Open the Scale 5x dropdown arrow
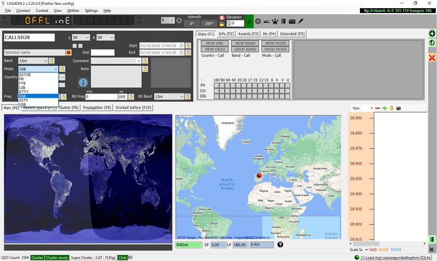 tap(366, 250)
